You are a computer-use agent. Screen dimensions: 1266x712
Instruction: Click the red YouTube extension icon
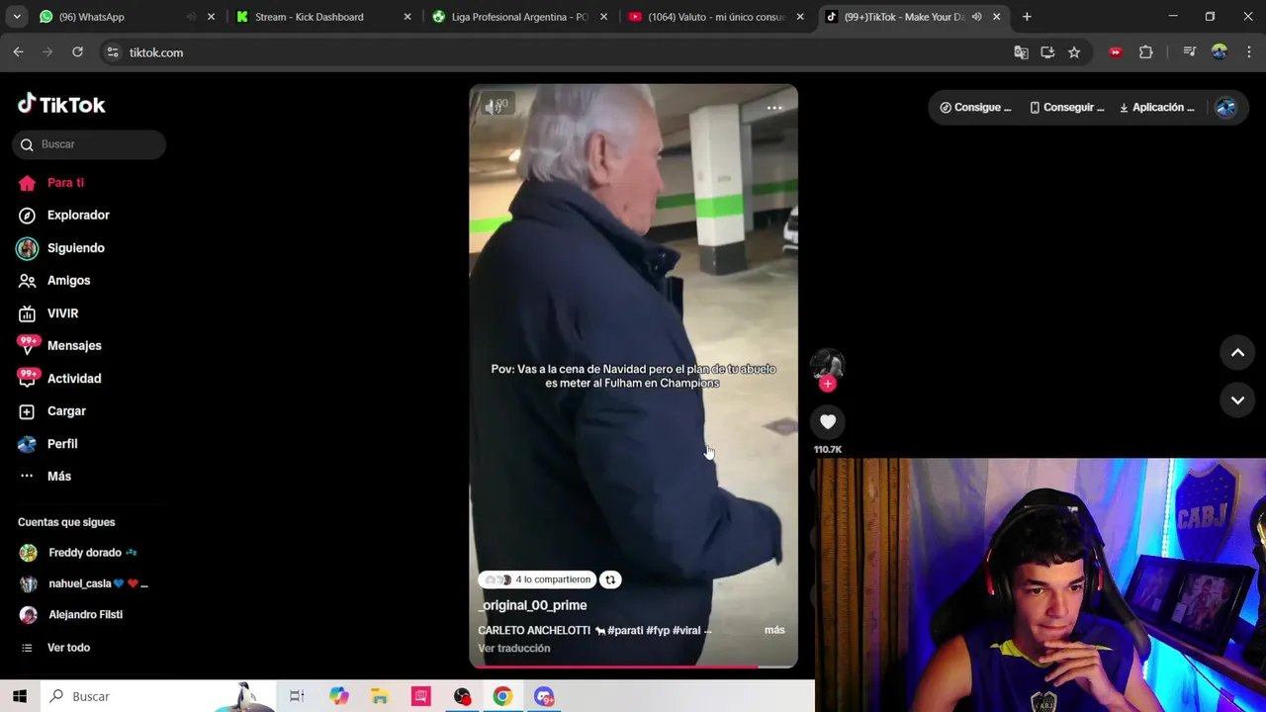tap(1116, 52)
